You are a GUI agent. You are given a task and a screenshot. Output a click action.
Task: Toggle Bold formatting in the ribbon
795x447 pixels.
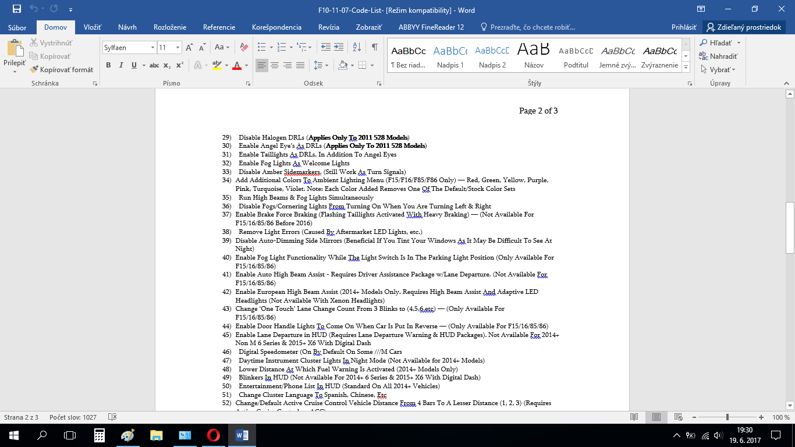108,65
